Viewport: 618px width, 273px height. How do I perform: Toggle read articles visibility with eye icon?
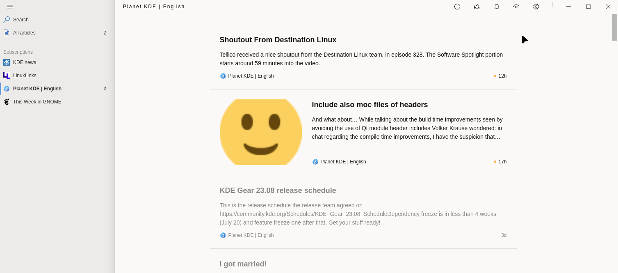click(516, 7)
